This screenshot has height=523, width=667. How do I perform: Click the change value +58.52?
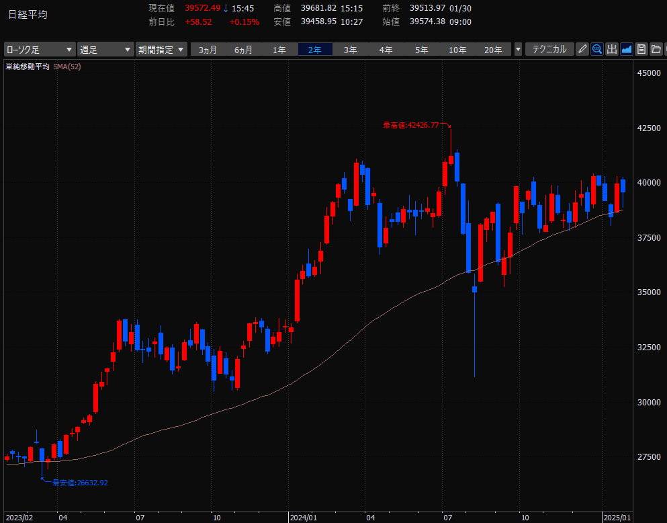tap(198, 22)
